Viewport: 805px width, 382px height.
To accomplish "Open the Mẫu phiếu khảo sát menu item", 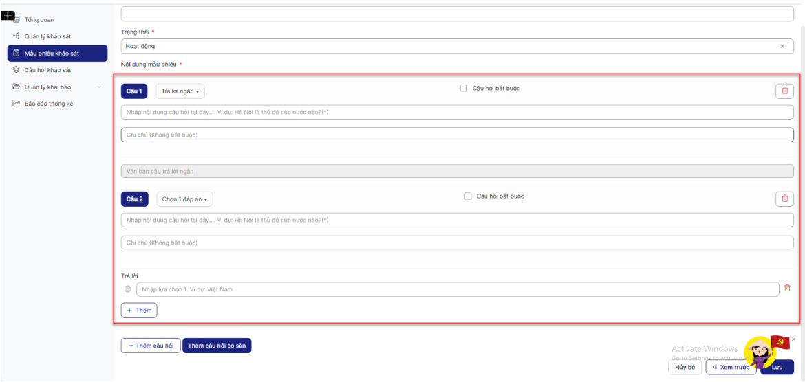I will coord(57,54).
